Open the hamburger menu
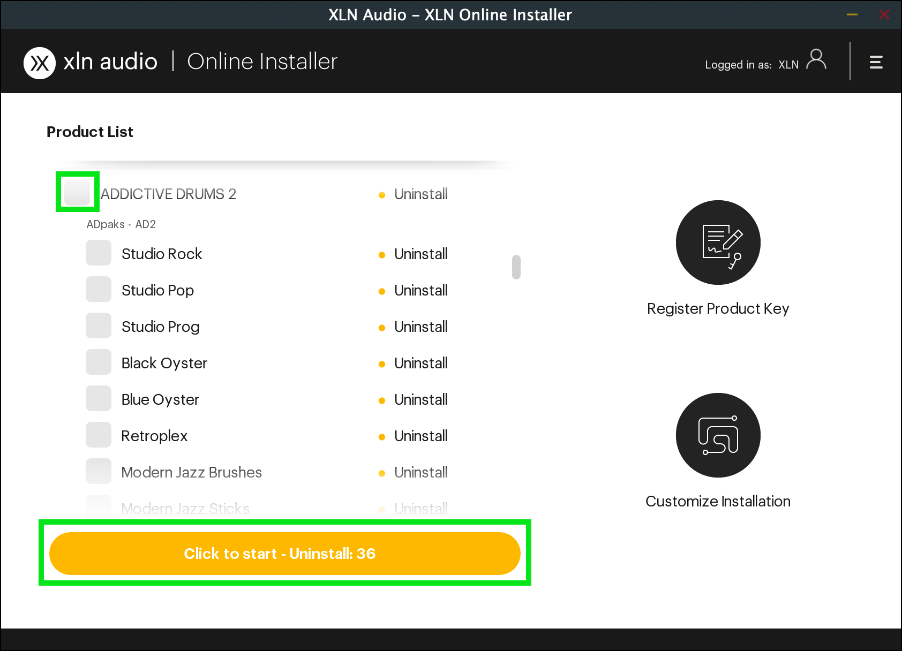Image resolution: width=902 pixels, height=651 pixels. [876, 62]
